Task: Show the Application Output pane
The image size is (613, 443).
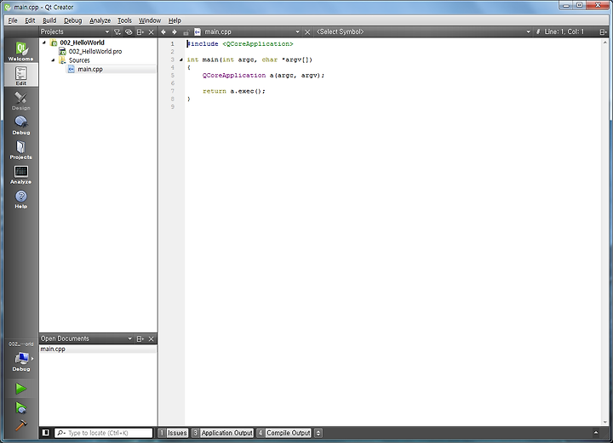Action: coord(222,433)
